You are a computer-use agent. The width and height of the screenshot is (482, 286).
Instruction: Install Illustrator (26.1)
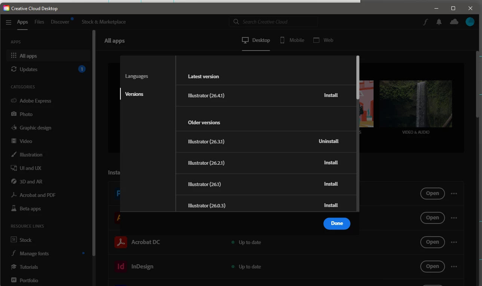[x=331, y=184]
